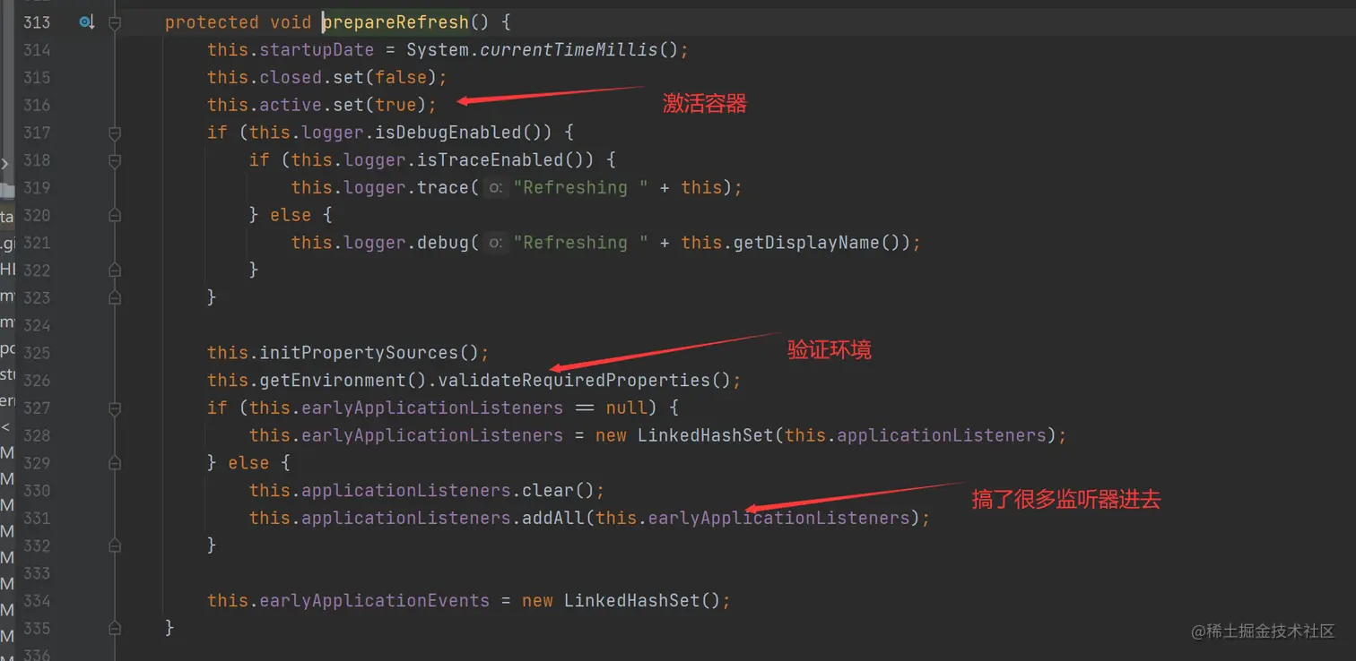Toggle the else fold marker on line 329
Screen dimensions: 1356x661
point(115,463)
